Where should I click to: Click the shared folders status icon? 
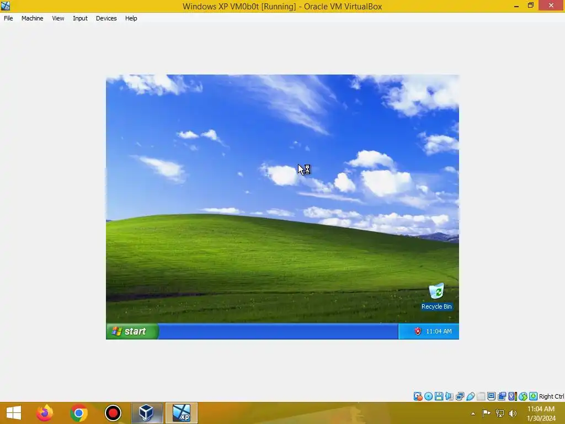click(x=481, y=396)
